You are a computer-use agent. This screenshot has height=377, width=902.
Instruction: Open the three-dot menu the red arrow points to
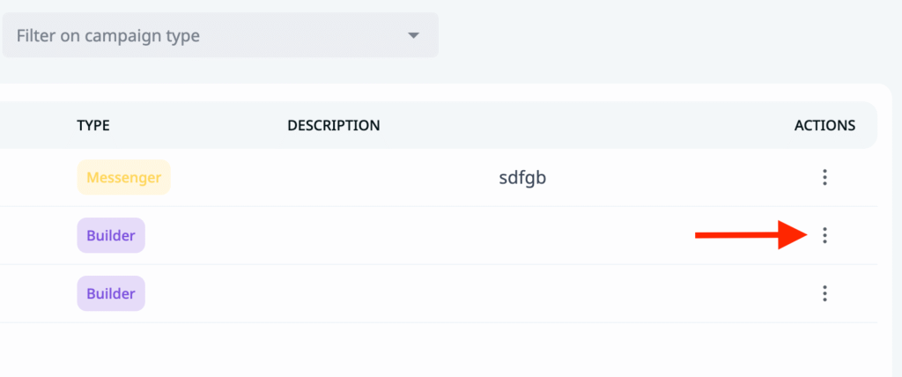click(824, 235)
